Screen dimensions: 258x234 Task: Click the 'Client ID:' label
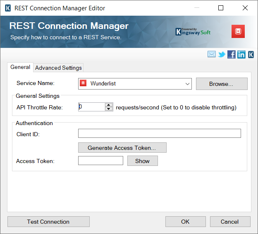28,134
